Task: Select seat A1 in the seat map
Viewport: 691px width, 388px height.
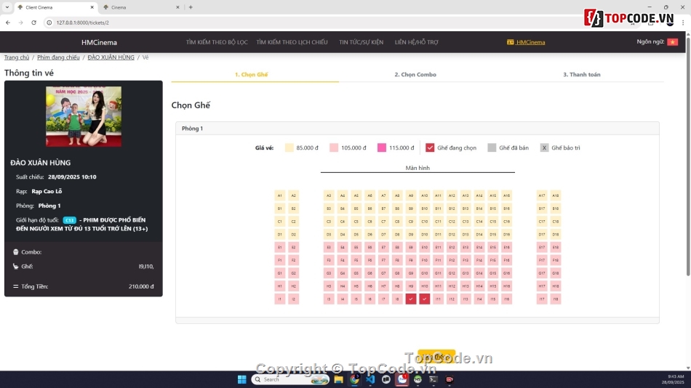Action: 279,195
